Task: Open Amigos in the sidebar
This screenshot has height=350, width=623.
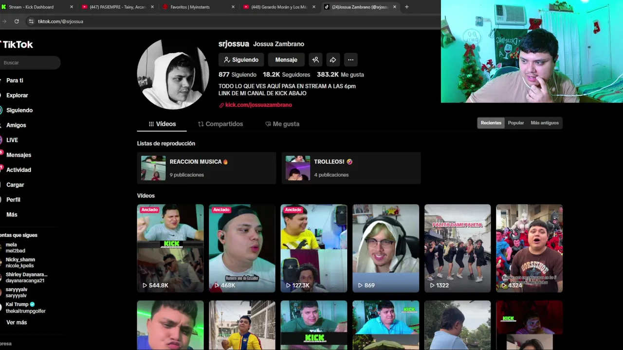Action: coord(16,125)
